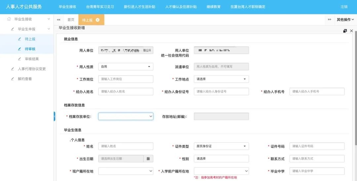The image size is (357, 181).
Task: Open 人事代理协议变更 in the sidebar
Action: 32,69
